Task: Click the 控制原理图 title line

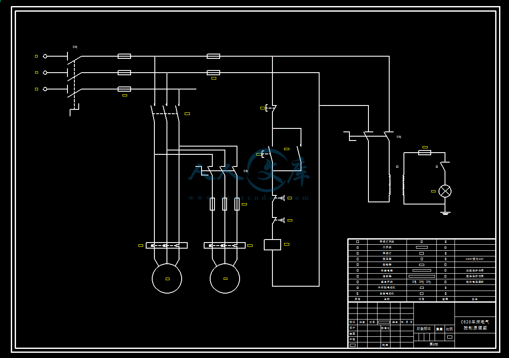Action: 475,328
